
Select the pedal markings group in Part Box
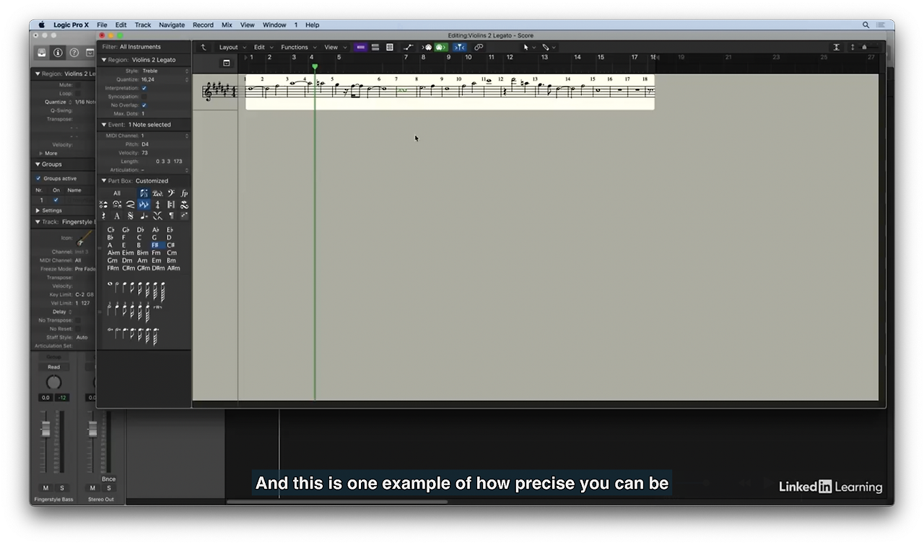157,193
